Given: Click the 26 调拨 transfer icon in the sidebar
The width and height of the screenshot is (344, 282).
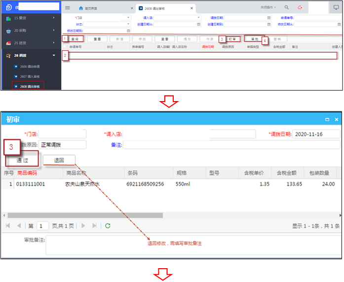Looking at the screenshot, I should (x=8, y=56).
